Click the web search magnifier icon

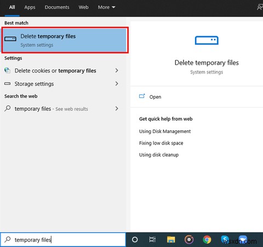[x=8, y=108]
